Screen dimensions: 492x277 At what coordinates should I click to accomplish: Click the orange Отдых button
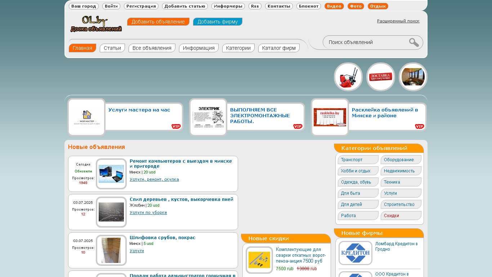tap(378, 6)
